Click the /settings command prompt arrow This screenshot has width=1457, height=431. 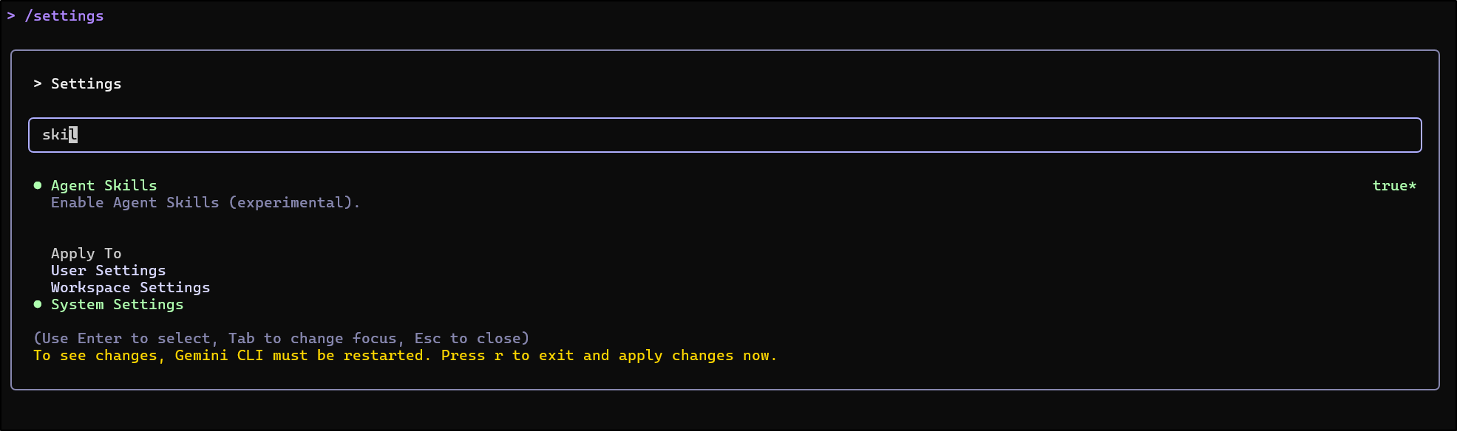point(12,15)
